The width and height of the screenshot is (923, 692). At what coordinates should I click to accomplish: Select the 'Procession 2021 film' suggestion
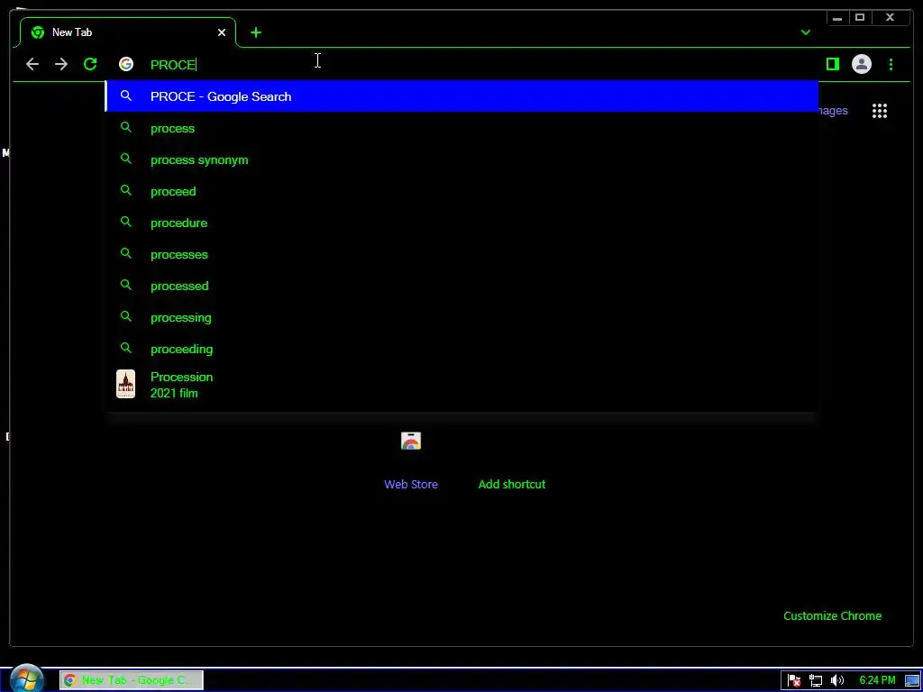tap(461, 385)
